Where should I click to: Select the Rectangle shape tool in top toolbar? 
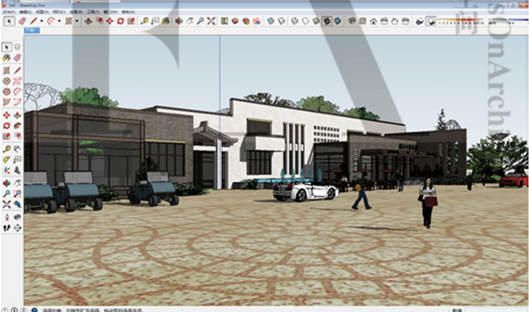(68, 21)
